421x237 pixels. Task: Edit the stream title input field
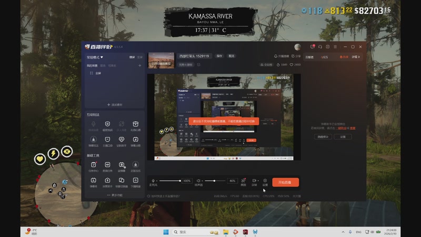click(194, 56)
